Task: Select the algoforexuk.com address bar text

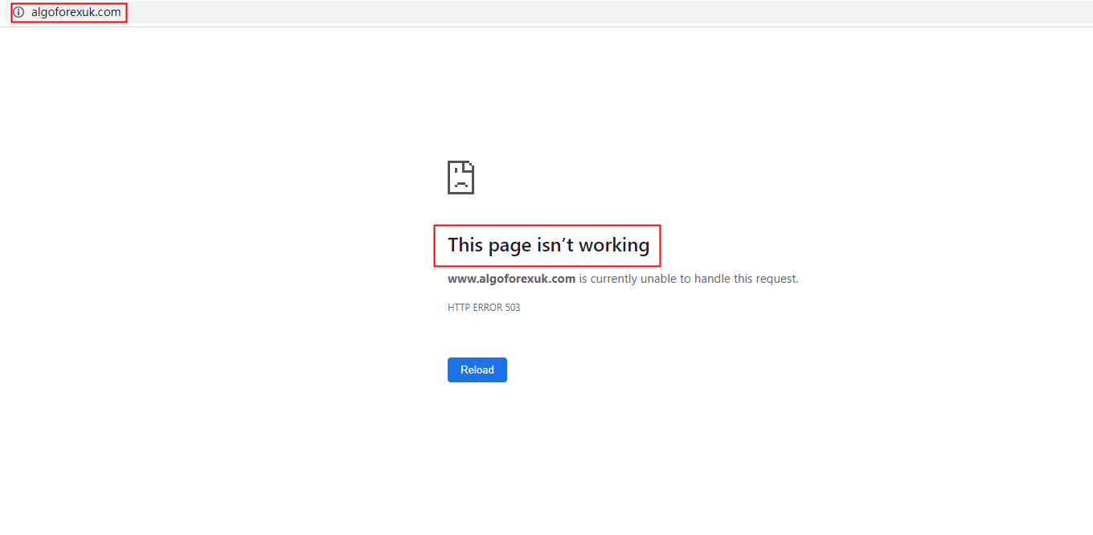Action: 76,12
